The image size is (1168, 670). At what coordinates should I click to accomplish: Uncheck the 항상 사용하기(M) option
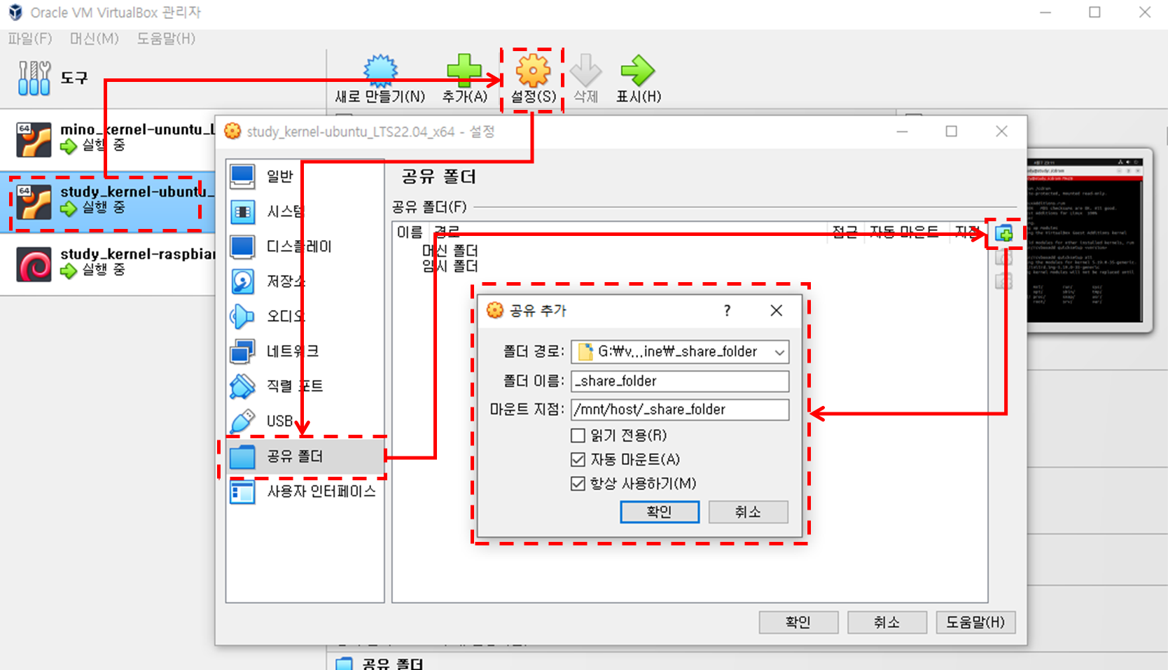point(578,483)
